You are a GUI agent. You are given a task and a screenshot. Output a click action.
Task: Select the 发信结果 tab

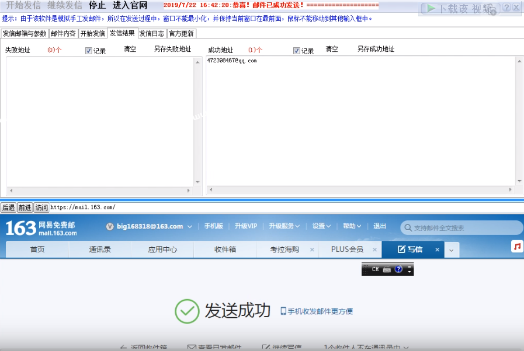coord(122,33)
